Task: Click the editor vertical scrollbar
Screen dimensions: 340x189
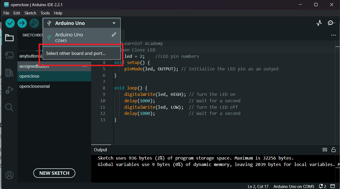Action: 338,92
